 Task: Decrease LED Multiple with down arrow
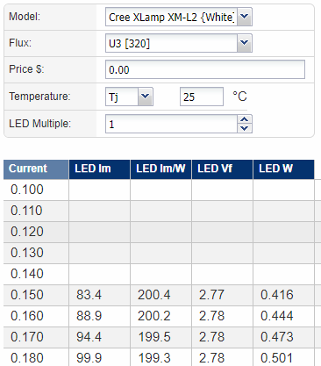pos(245,128)
